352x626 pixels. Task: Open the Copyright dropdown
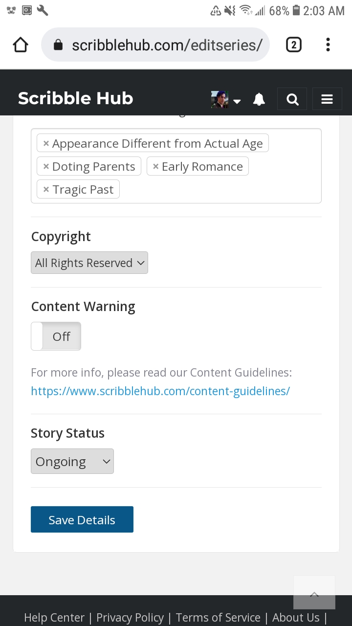pyautogui.click(x=89, y=263)
